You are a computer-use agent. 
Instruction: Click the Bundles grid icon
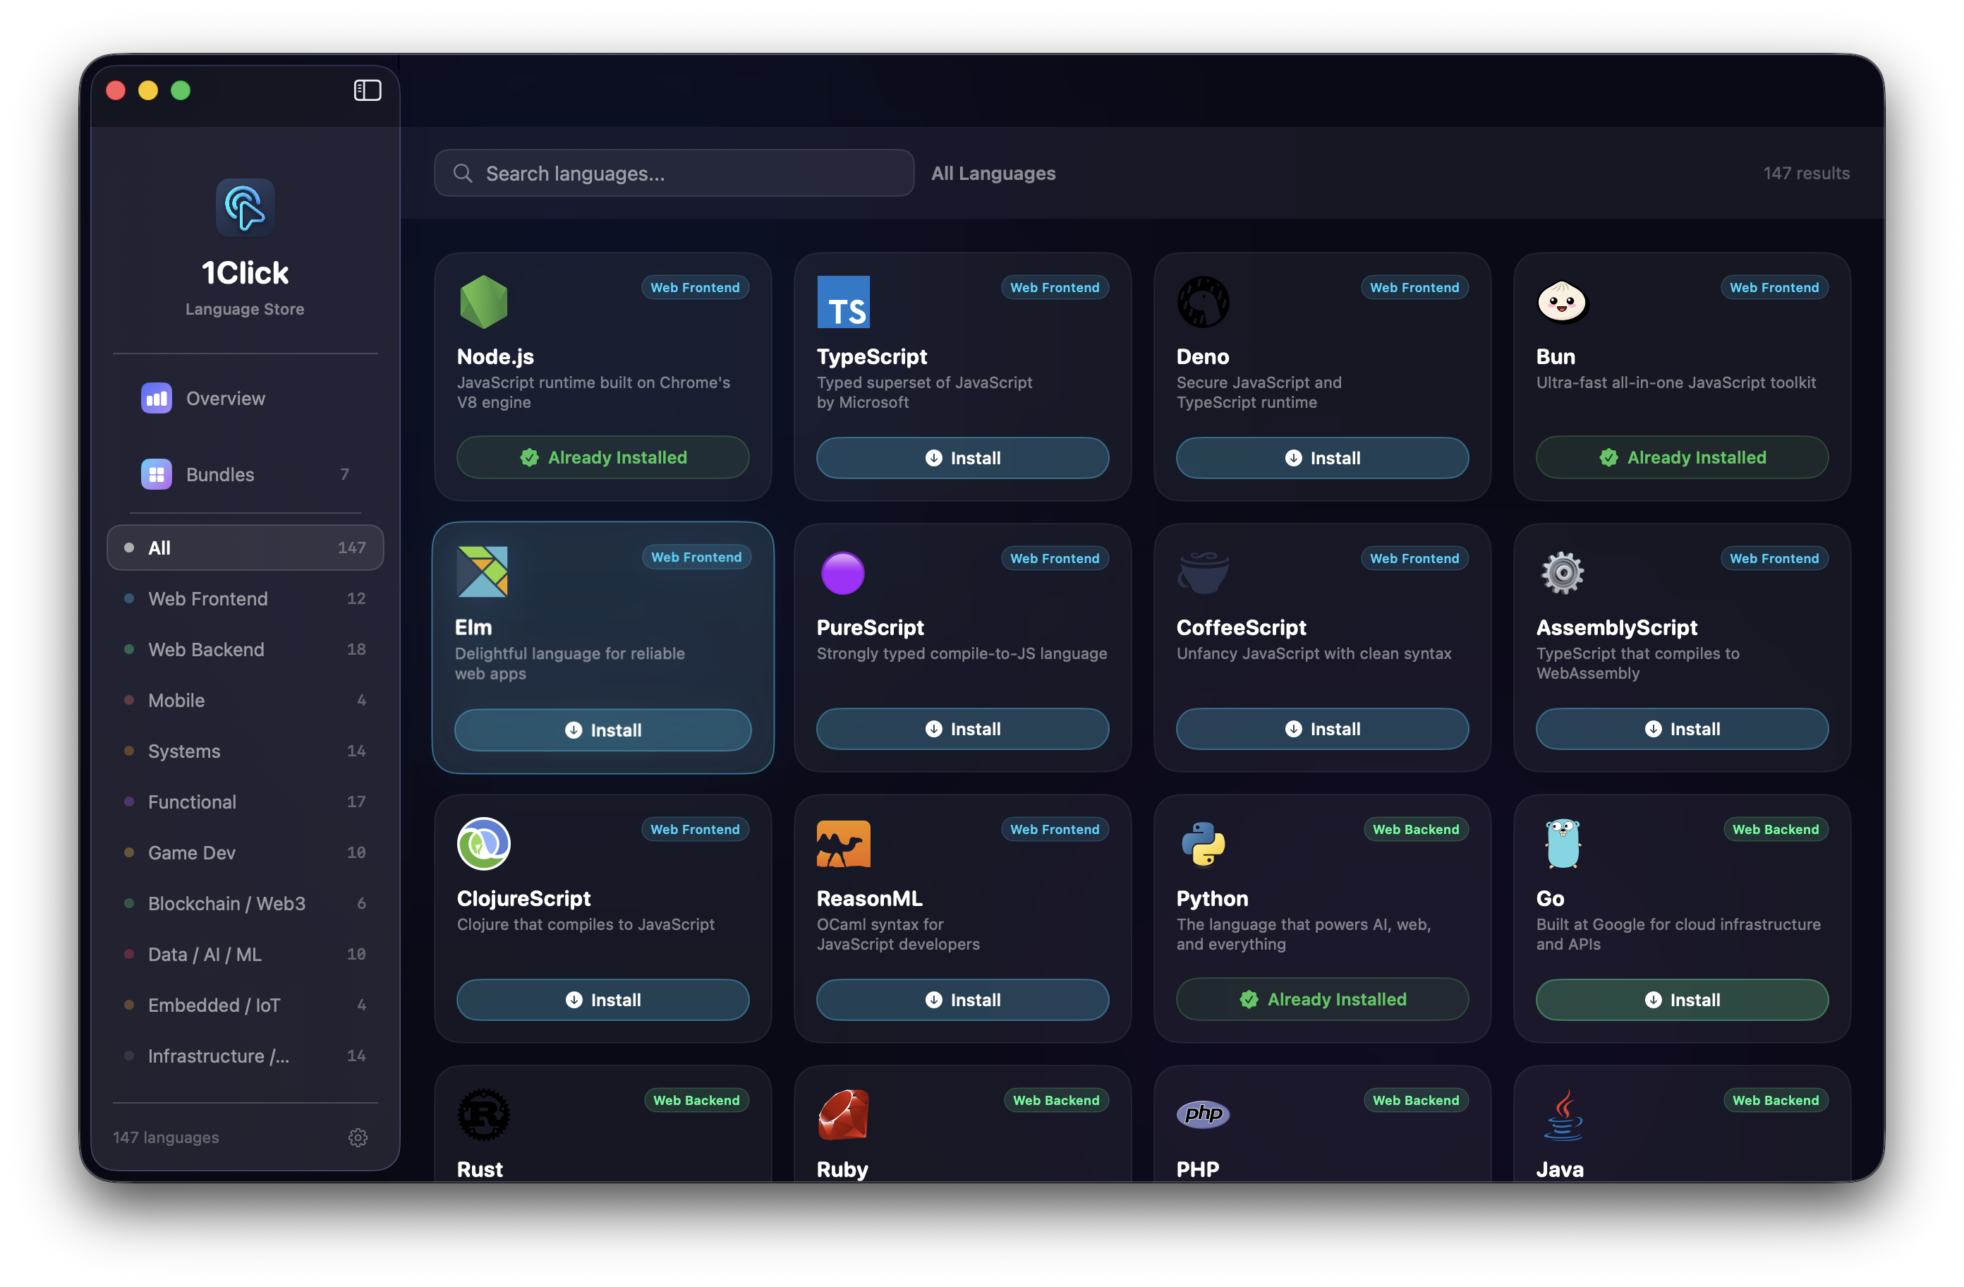click(x=156, y=475)
